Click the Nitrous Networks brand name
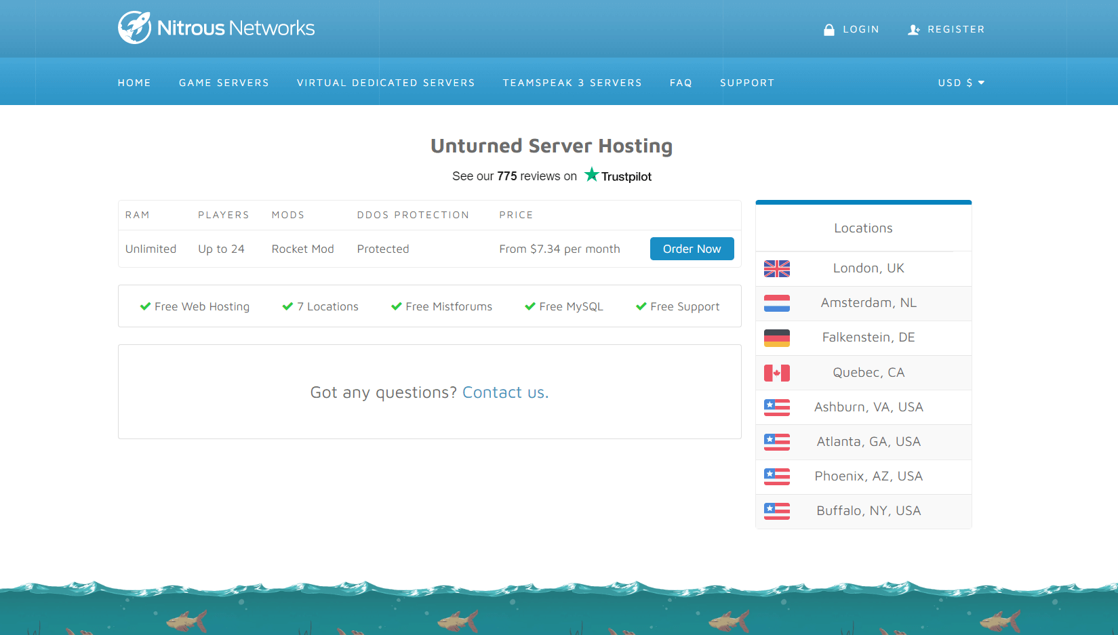The width and height of the screenshot is (1118, 635). pyautogui.click(x=236, y=28)
